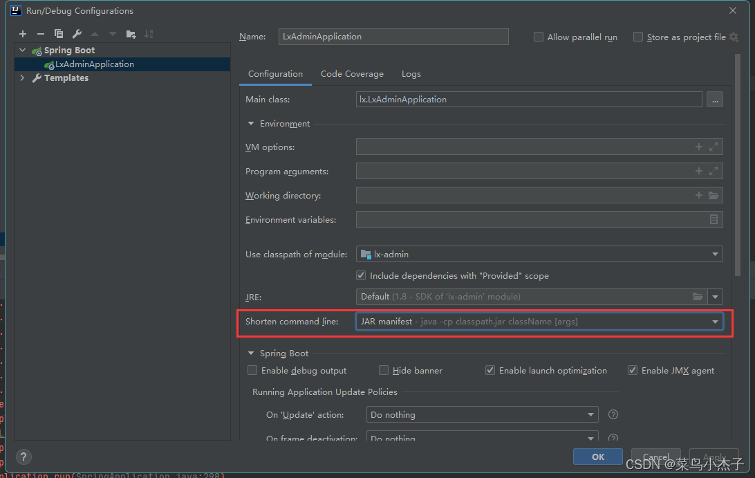The height and width of the screenshot is (478, 755).
Task: Browse JRE folder icon
Action: [x=697, y=296]
